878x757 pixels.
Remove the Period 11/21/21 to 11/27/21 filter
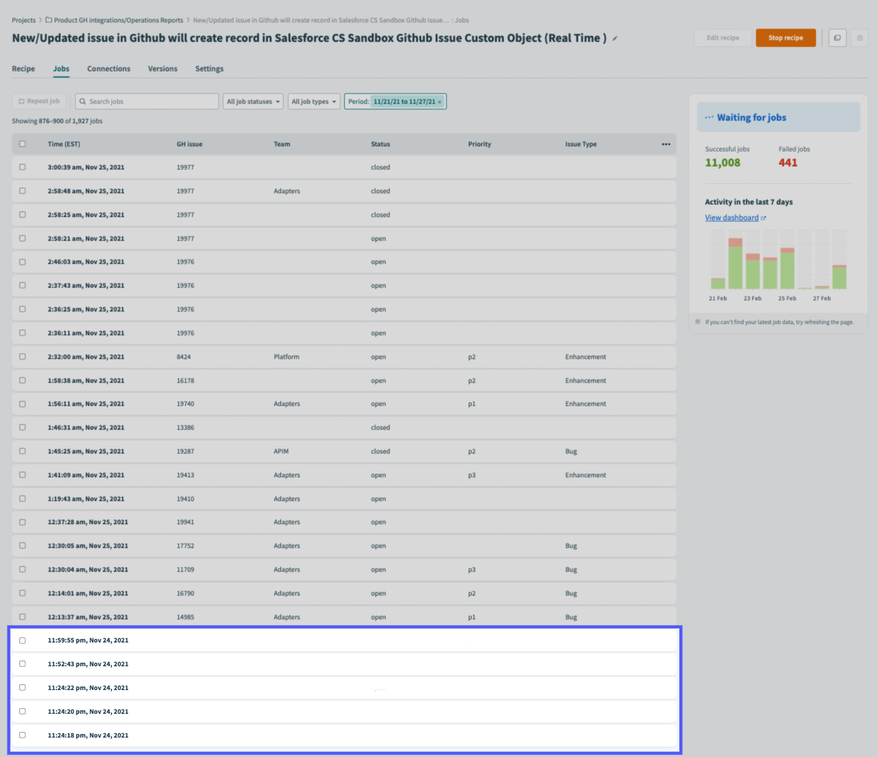coord(440,101)
